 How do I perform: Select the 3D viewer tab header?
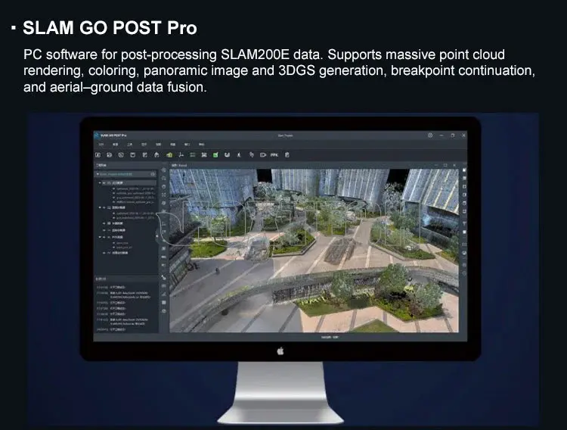181,164
